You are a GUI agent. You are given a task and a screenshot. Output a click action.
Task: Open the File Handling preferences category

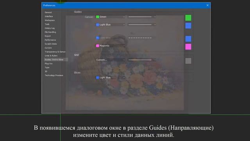coord(50,32)
